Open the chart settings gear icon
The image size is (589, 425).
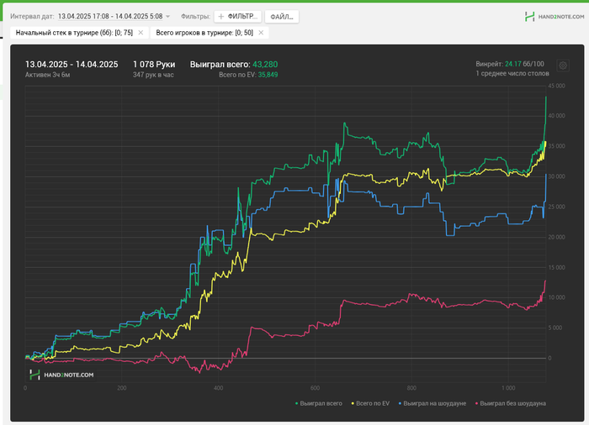click(x=563, y=66)
